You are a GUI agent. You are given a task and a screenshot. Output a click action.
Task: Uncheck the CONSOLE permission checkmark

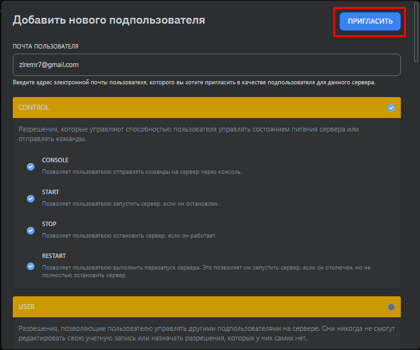(x=31, y=167)
